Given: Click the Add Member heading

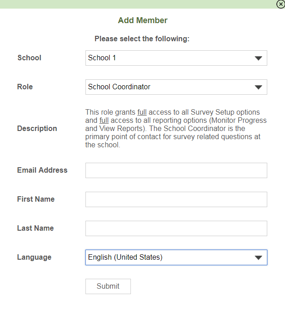Looking at the screenshot, I should coord(143,20).
